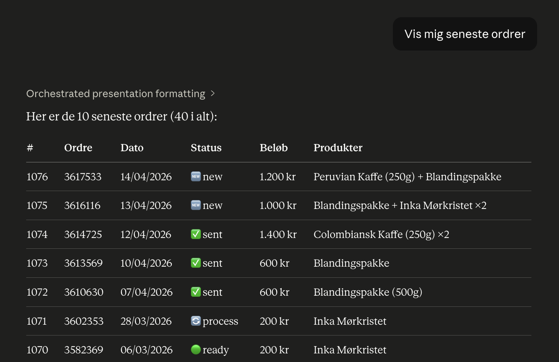Click the NEW status icon for order 3617533
Screen dimensions: 559x362
(196, 176)
